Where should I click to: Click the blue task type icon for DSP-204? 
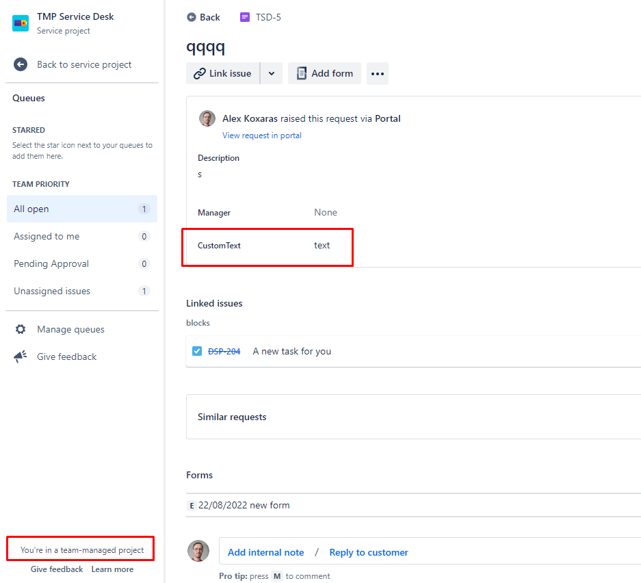click(x=197, y=351)
